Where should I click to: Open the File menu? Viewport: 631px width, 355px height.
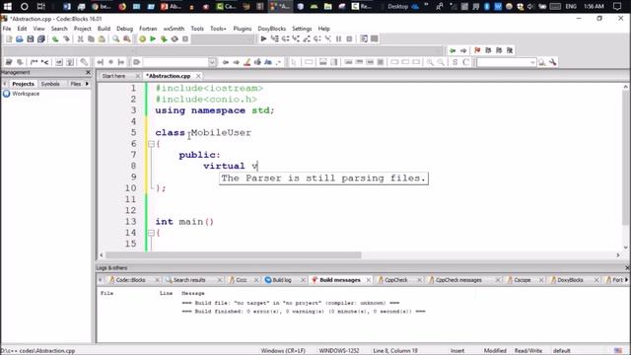coord(7,29)
